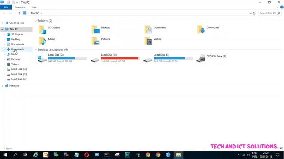Select the Local Disk (C:) drive icon

[42, 59]
